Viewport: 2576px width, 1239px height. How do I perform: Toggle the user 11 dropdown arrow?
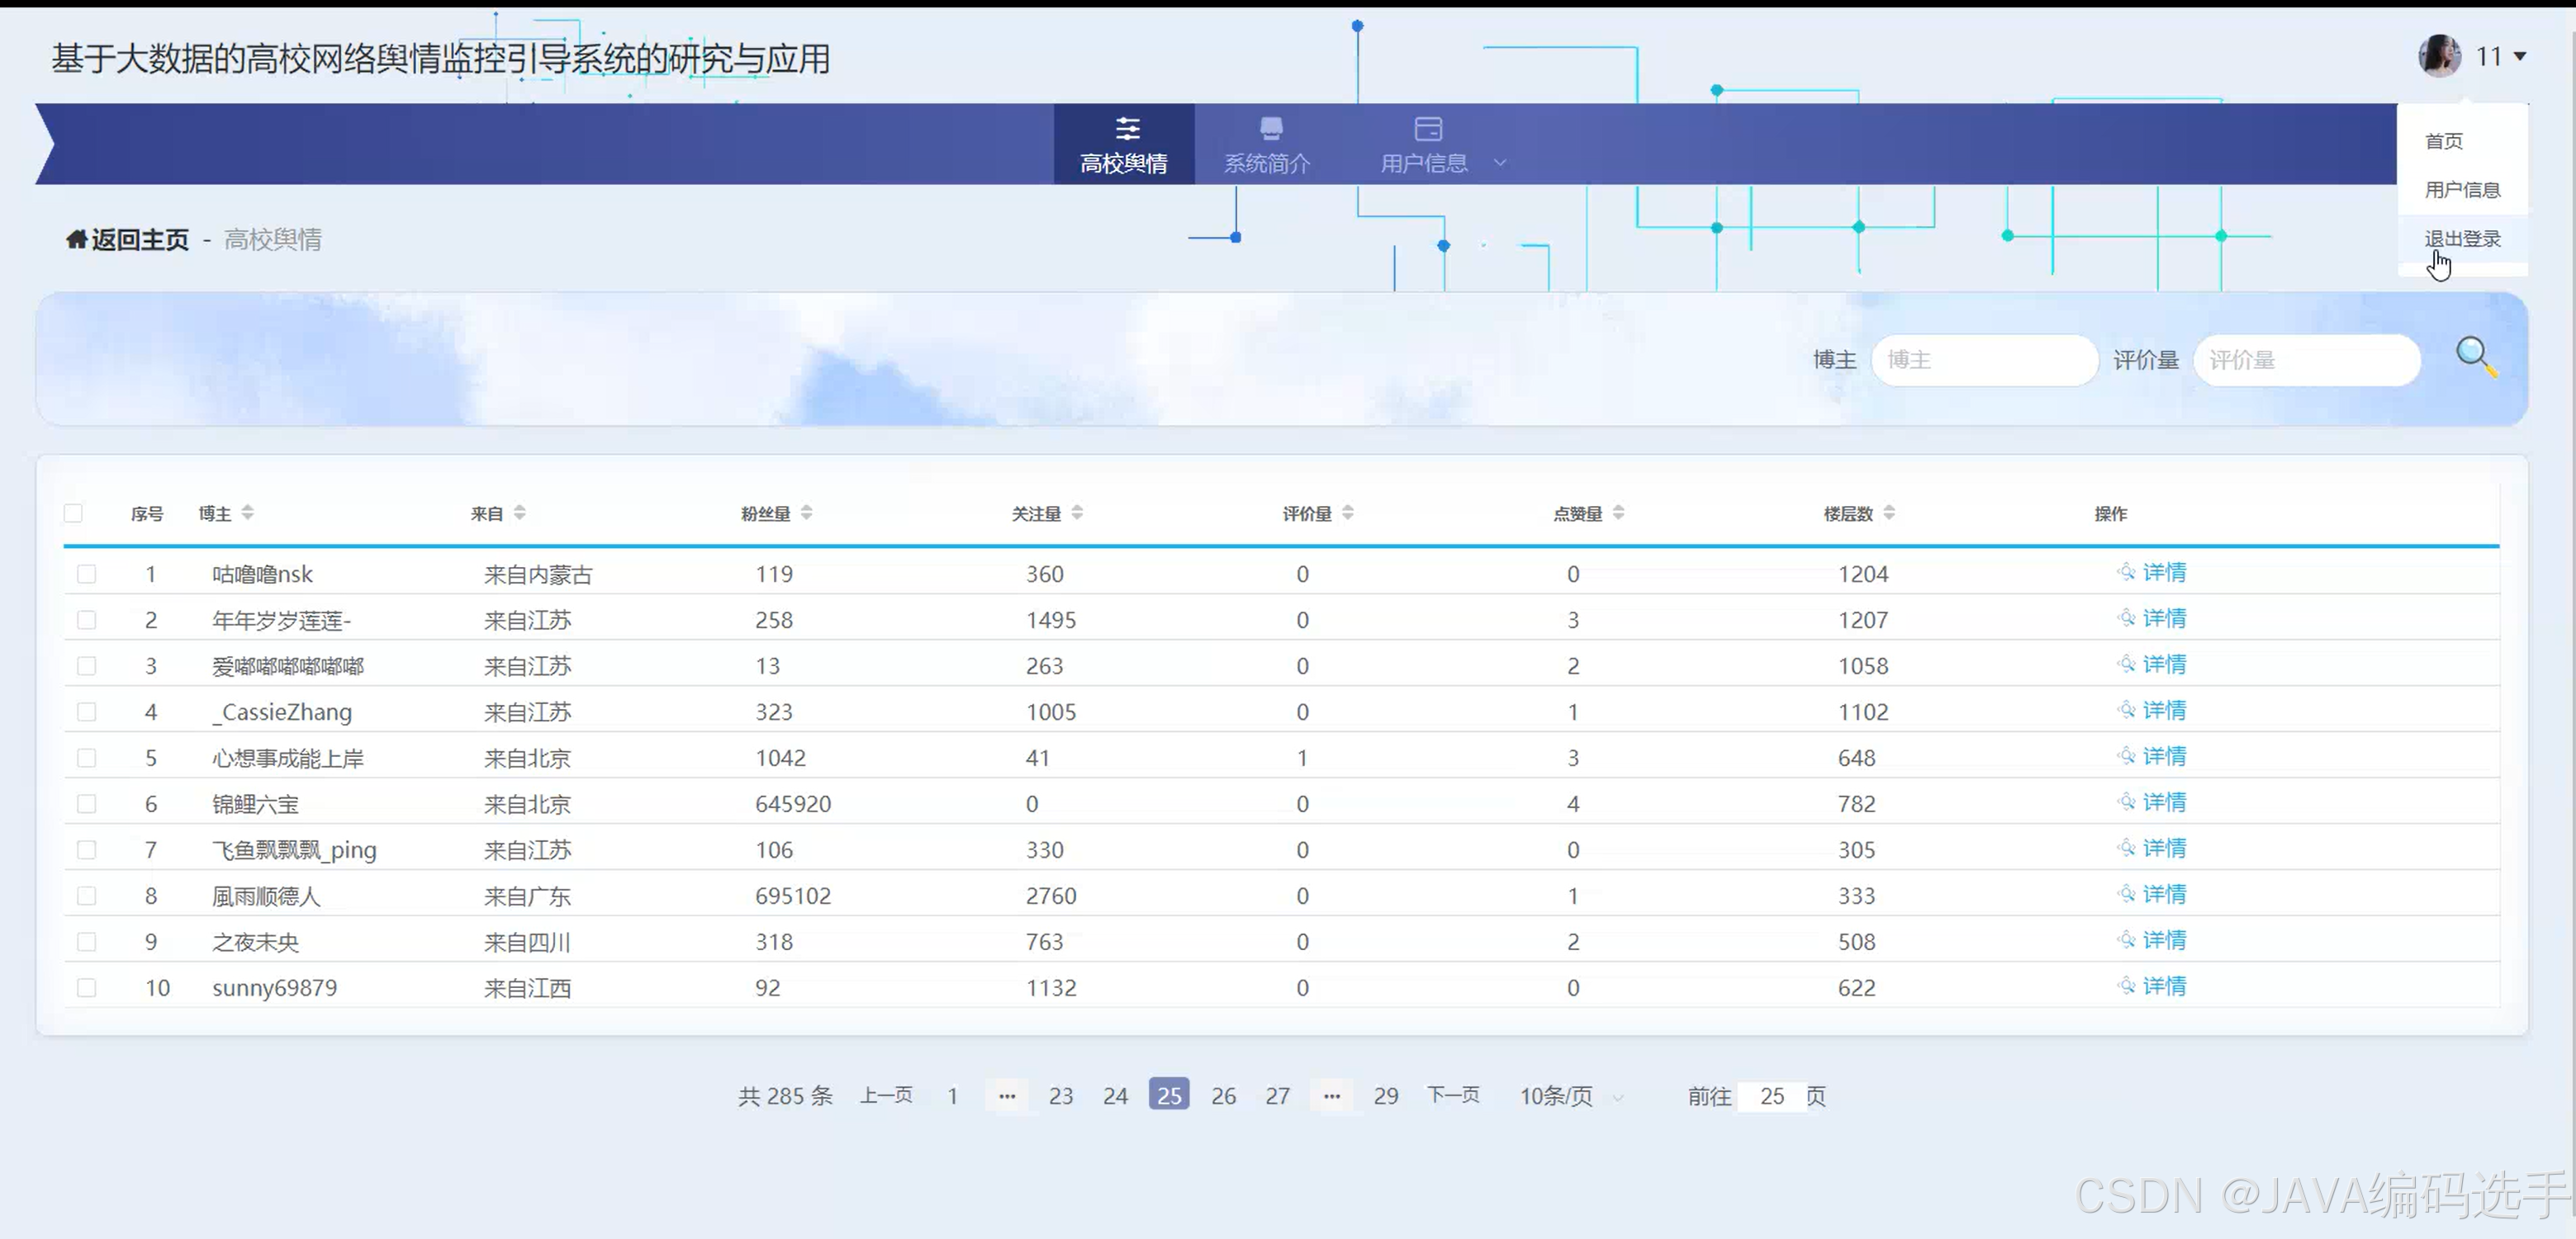2520,57
